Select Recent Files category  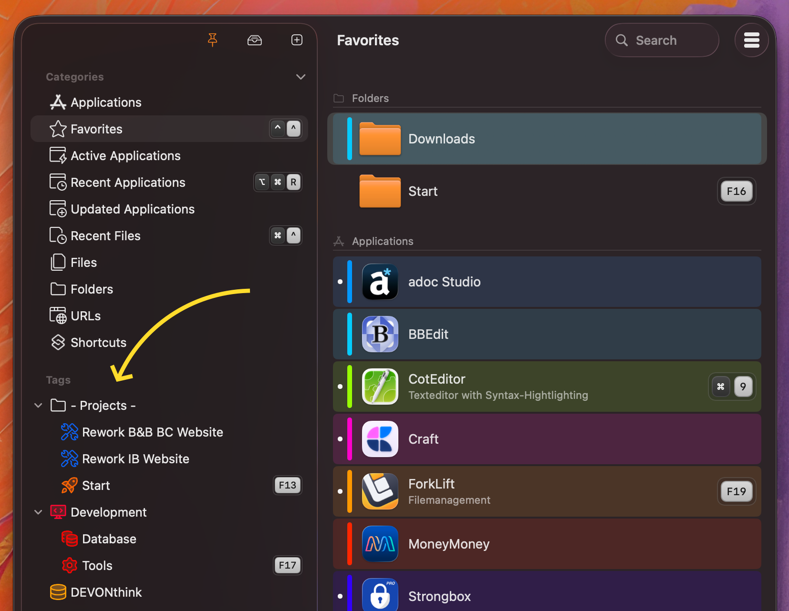click(x=105, y=236)
